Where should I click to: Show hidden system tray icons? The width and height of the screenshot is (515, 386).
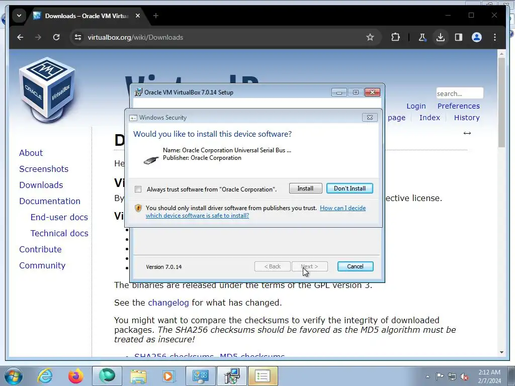tap(427, 376)
